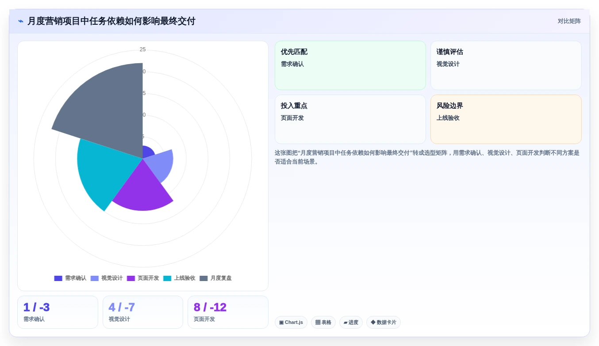Select the 8 / -12 页面开发 stat card
Image resolution: width=599 pixels, height=346 pixels.
click(x=228, y=312)
